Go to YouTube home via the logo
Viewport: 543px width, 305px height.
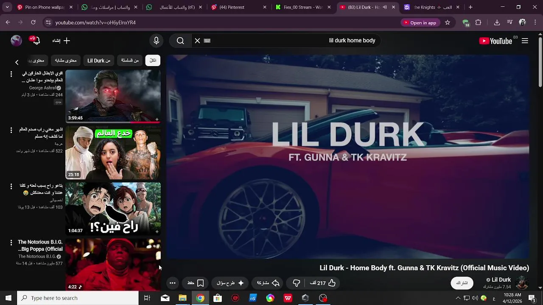495,41
